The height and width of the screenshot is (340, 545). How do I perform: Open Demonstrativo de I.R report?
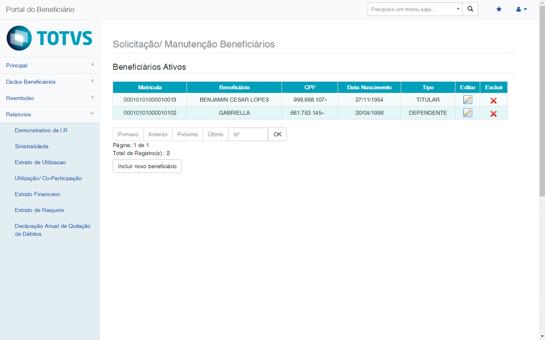coord(41,130)
